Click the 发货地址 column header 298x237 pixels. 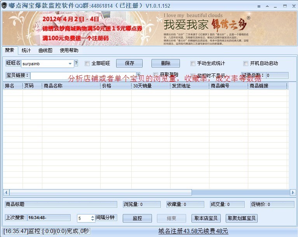(x=190, y=86)
